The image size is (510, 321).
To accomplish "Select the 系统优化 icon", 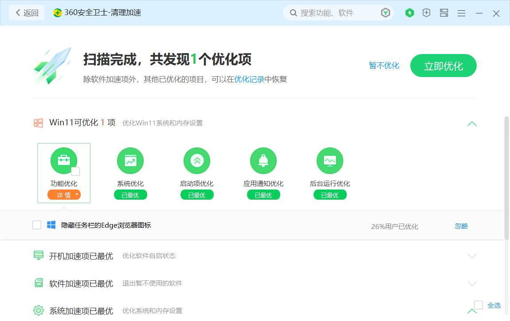I will point(130,160).
